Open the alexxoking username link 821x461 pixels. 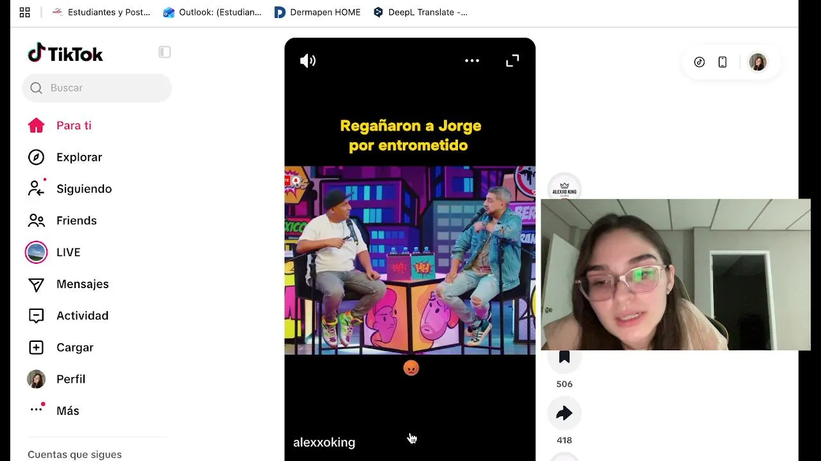[324, 442]
